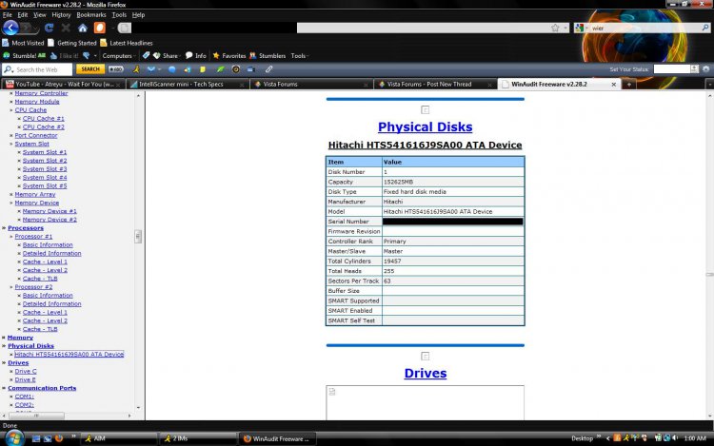Click the round clock toolbar icon
714x446 pixels.
tap(236, 69)
